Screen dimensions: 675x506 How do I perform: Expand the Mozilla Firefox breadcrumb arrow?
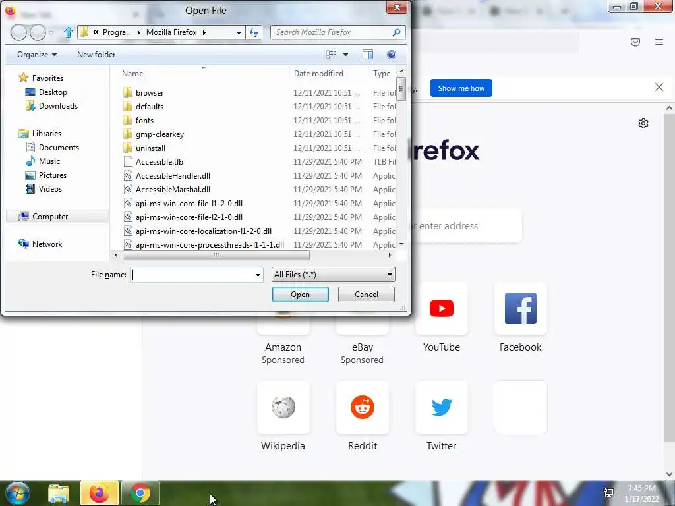point(204,32)
